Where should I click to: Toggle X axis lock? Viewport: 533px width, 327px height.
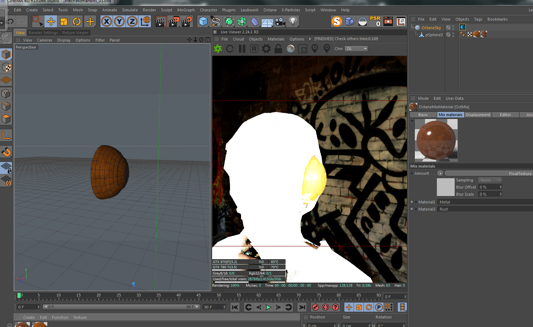coord(106,22)
